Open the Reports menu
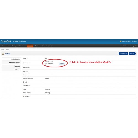 pyautogui.click(x=44, y=46)
